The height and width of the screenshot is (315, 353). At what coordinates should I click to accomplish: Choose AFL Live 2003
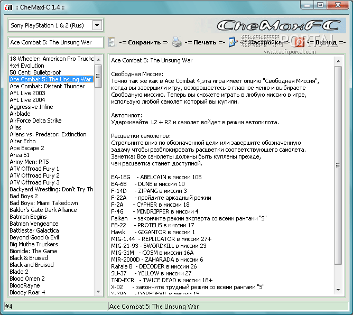point(51,93)
